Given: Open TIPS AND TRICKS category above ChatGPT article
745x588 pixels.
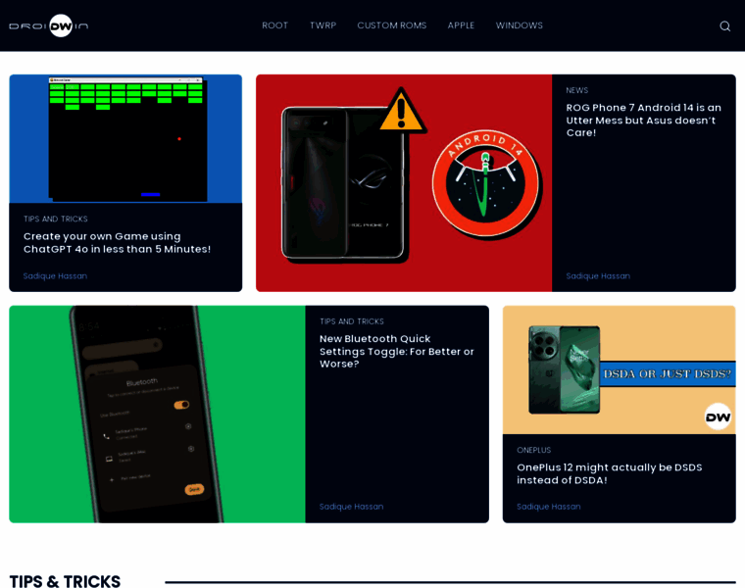Looking at the screenshot, I should click(x=56, y=219).
